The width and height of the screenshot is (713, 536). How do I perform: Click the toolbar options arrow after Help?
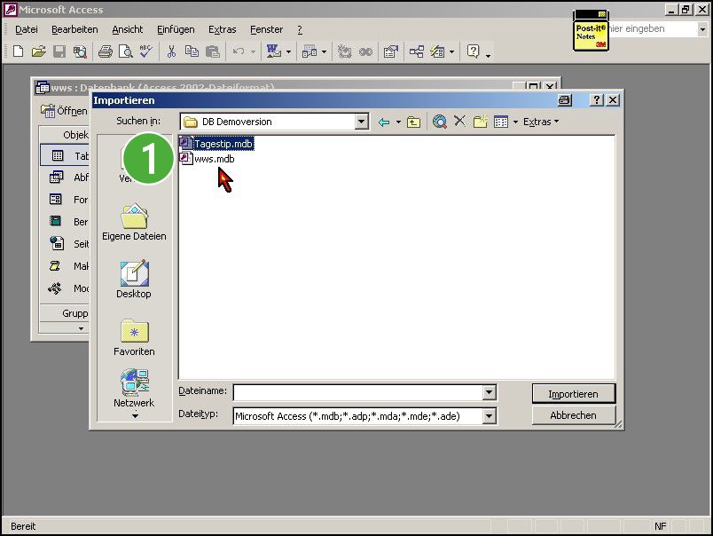pos(488,55)
